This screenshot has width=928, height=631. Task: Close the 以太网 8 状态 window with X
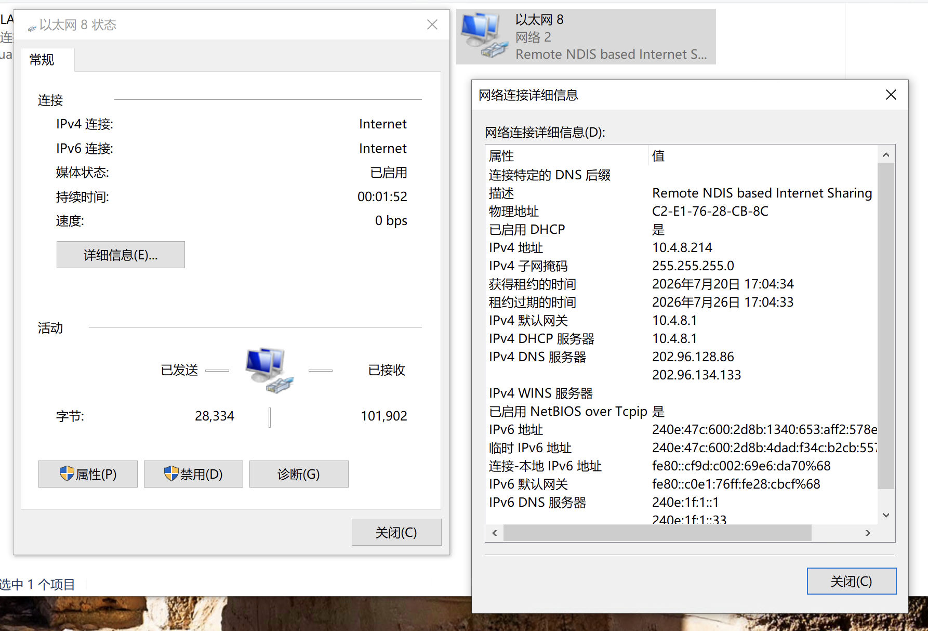pos(432,24)
